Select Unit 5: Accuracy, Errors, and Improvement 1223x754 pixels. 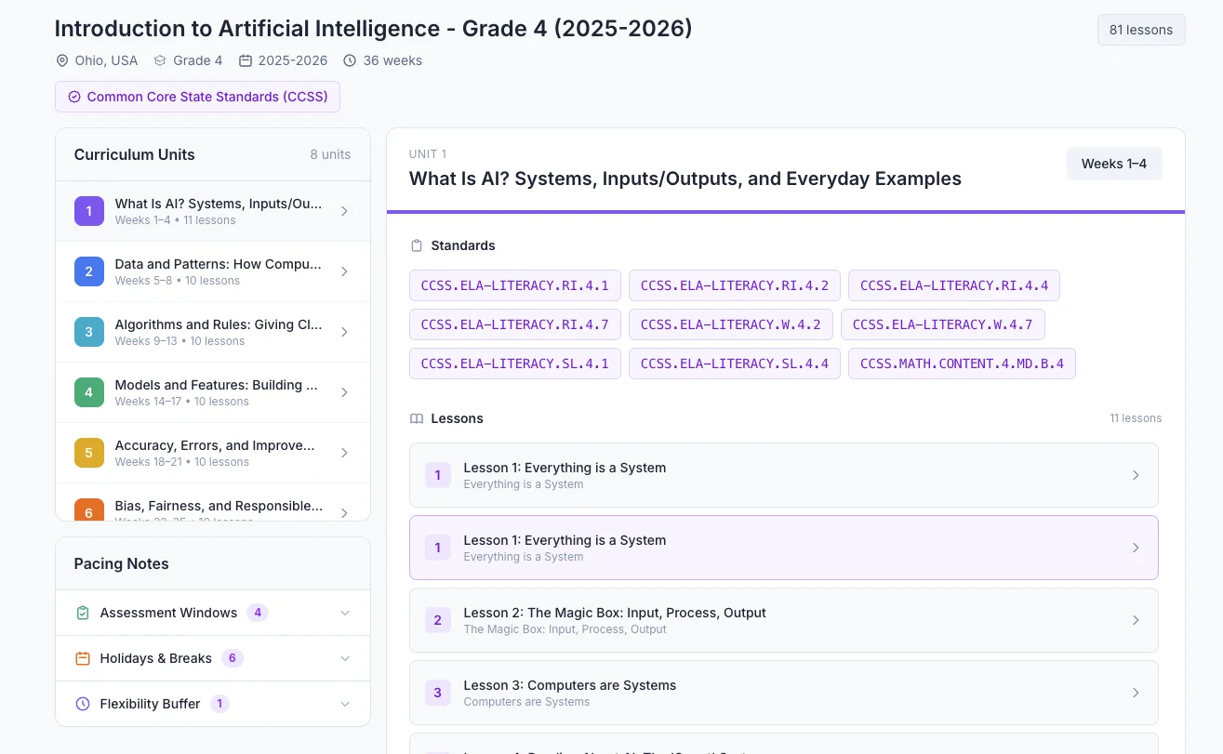tap(212, 453)
